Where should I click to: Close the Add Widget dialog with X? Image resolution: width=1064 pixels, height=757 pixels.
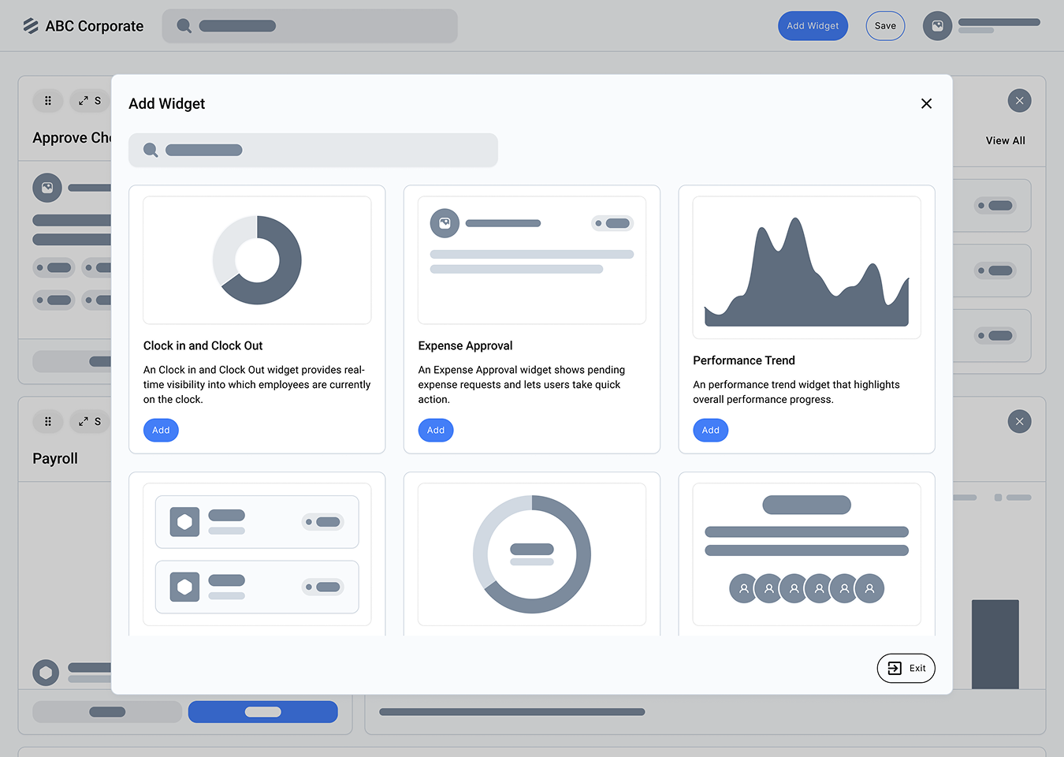tap(926, 103)
